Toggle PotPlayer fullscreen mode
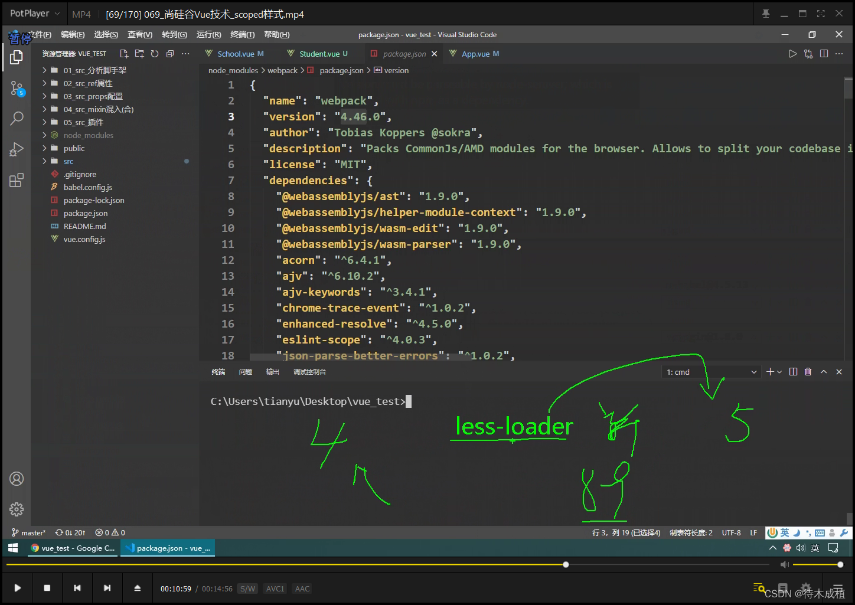 coord(821,14)
